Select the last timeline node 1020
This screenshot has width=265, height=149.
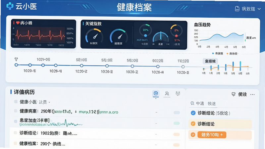click(183, 67)
